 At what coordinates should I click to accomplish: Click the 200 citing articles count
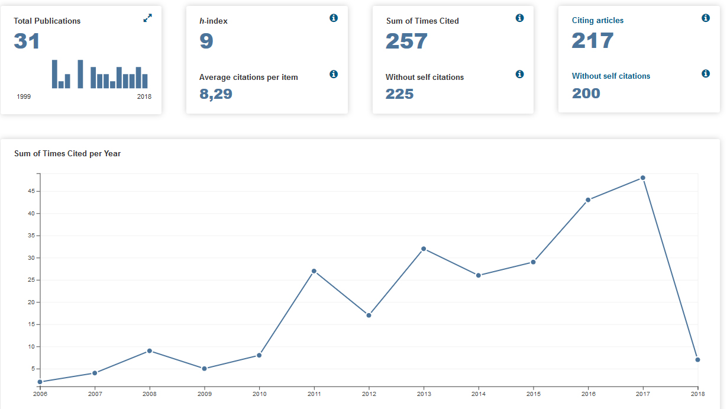pyautogui.click(x=586, y=94)
